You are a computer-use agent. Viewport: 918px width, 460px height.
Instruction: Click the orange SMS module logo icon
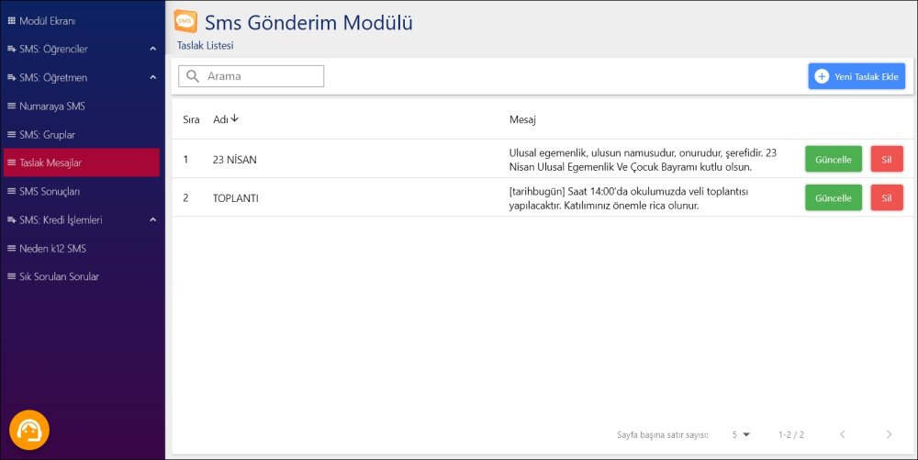[185, 21]
